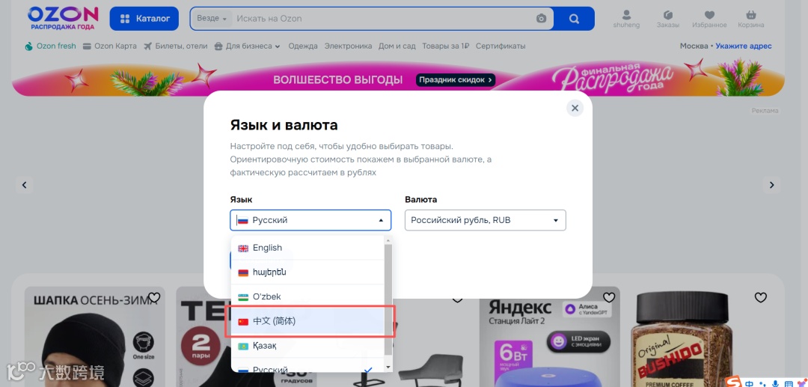
Task: Click the Праздник скидок banner button
Action: click(456, 80)
